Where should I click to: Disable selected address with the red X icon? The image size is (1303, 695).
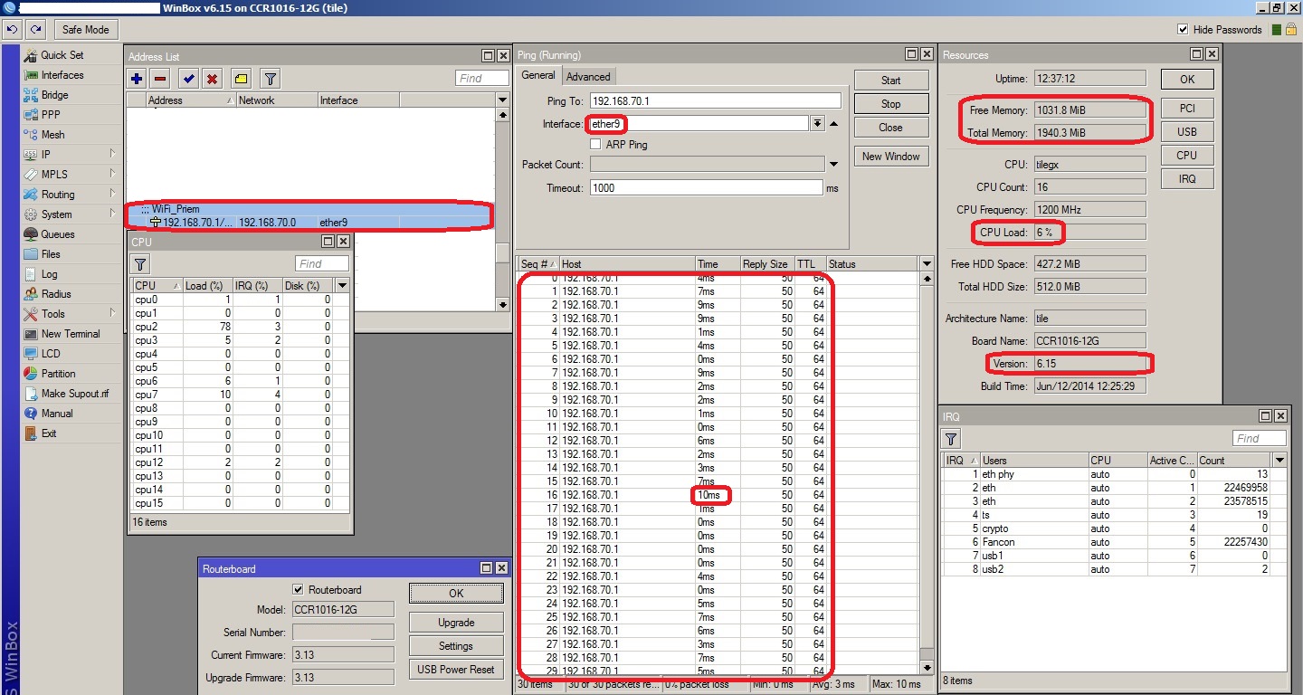[x=212, y=79]
